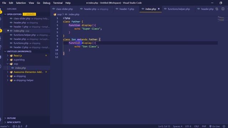228x128 pixels.
Task: Click the file icon of functions.php in Open Editors
Action: (x=11, y=43)
